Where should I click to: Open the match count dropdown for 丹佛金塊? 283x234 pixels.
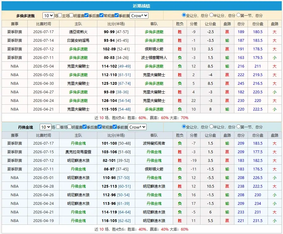pyautogui.click(x=45, y=127)
